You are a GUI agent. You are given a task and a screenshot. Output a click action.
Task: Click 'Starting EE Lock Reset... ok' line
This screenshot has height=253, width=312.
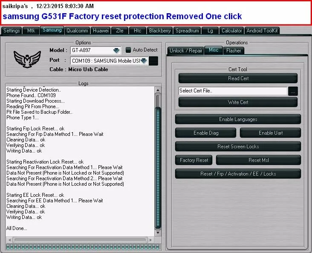[x=35, y=195]
